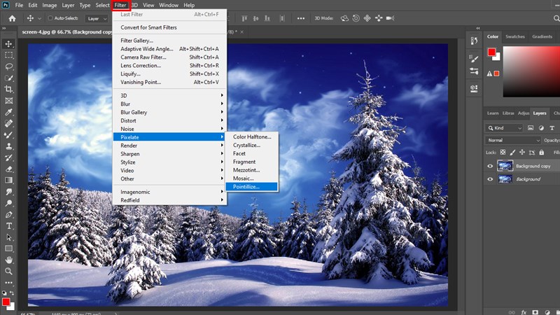Open the Image menu
Image resolution: width=560 pixels, height=315 pixels.
(49, 6)
